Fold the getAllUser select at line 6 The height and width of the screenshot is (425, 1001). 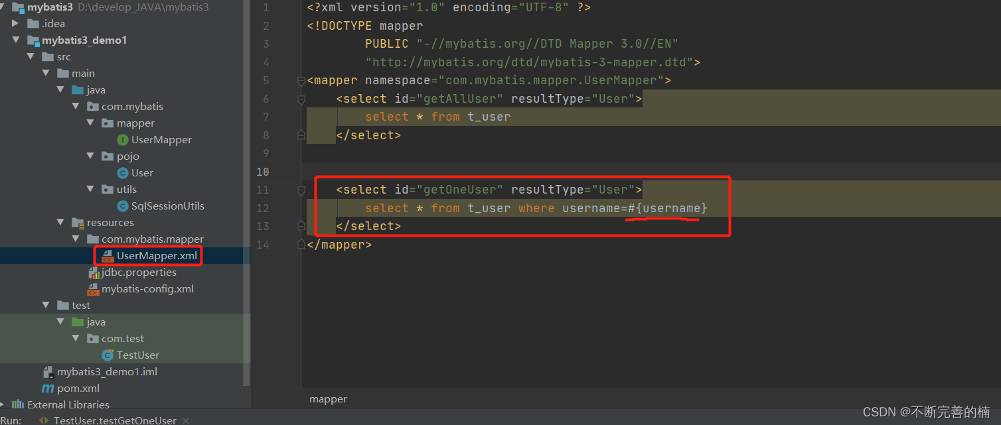(x=301, y=99)
